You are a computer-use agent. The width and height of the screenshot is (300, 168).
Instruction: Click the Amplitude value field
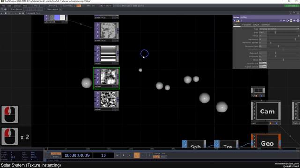pos(263,56)
